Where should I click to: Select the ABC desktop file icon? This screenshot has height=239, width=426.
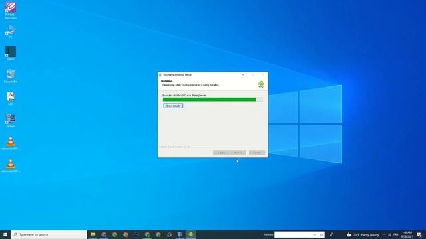click(11, 98)
